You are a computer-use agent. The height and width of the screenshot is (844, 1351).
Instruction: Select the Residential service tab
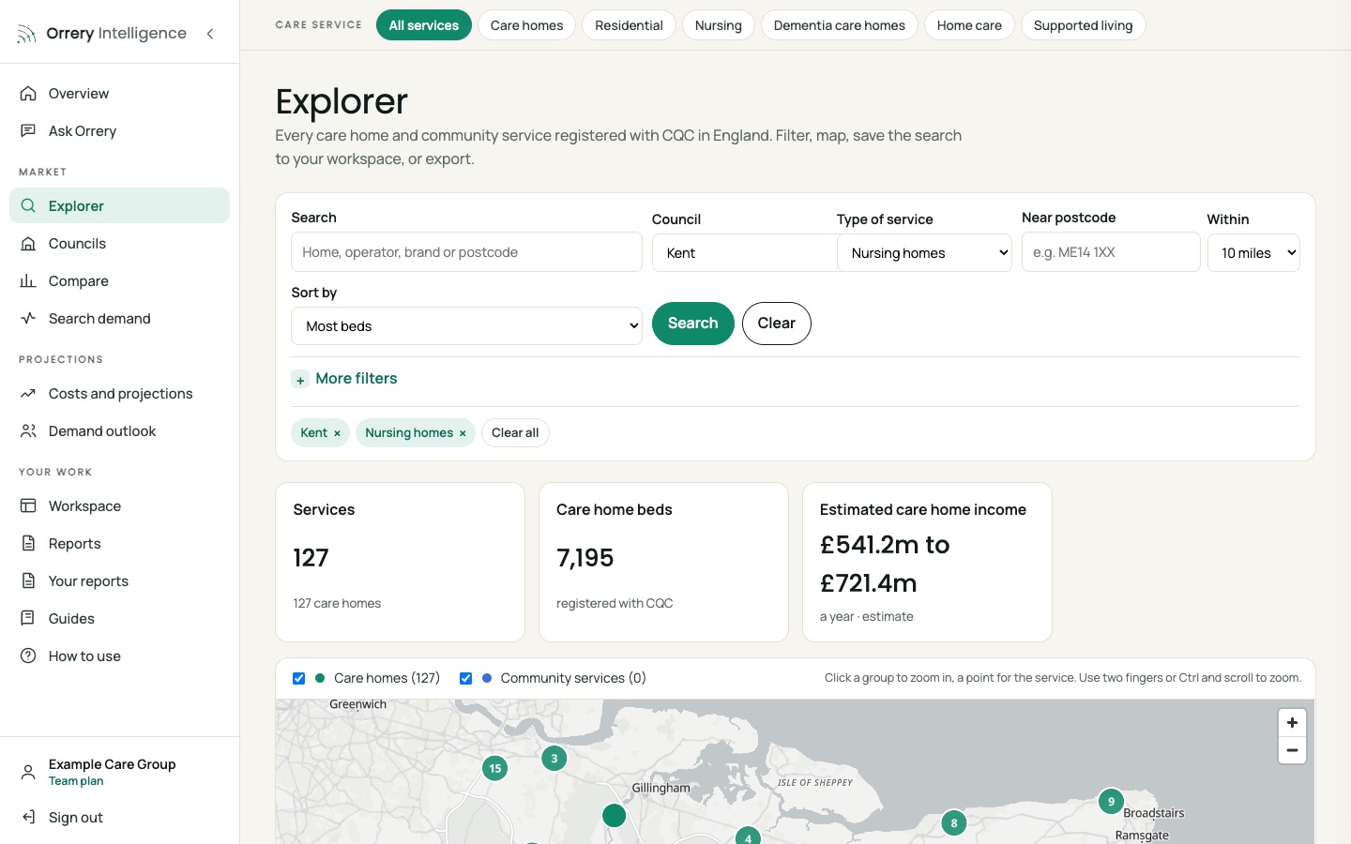pyautogui.click(x=629, y=25)
